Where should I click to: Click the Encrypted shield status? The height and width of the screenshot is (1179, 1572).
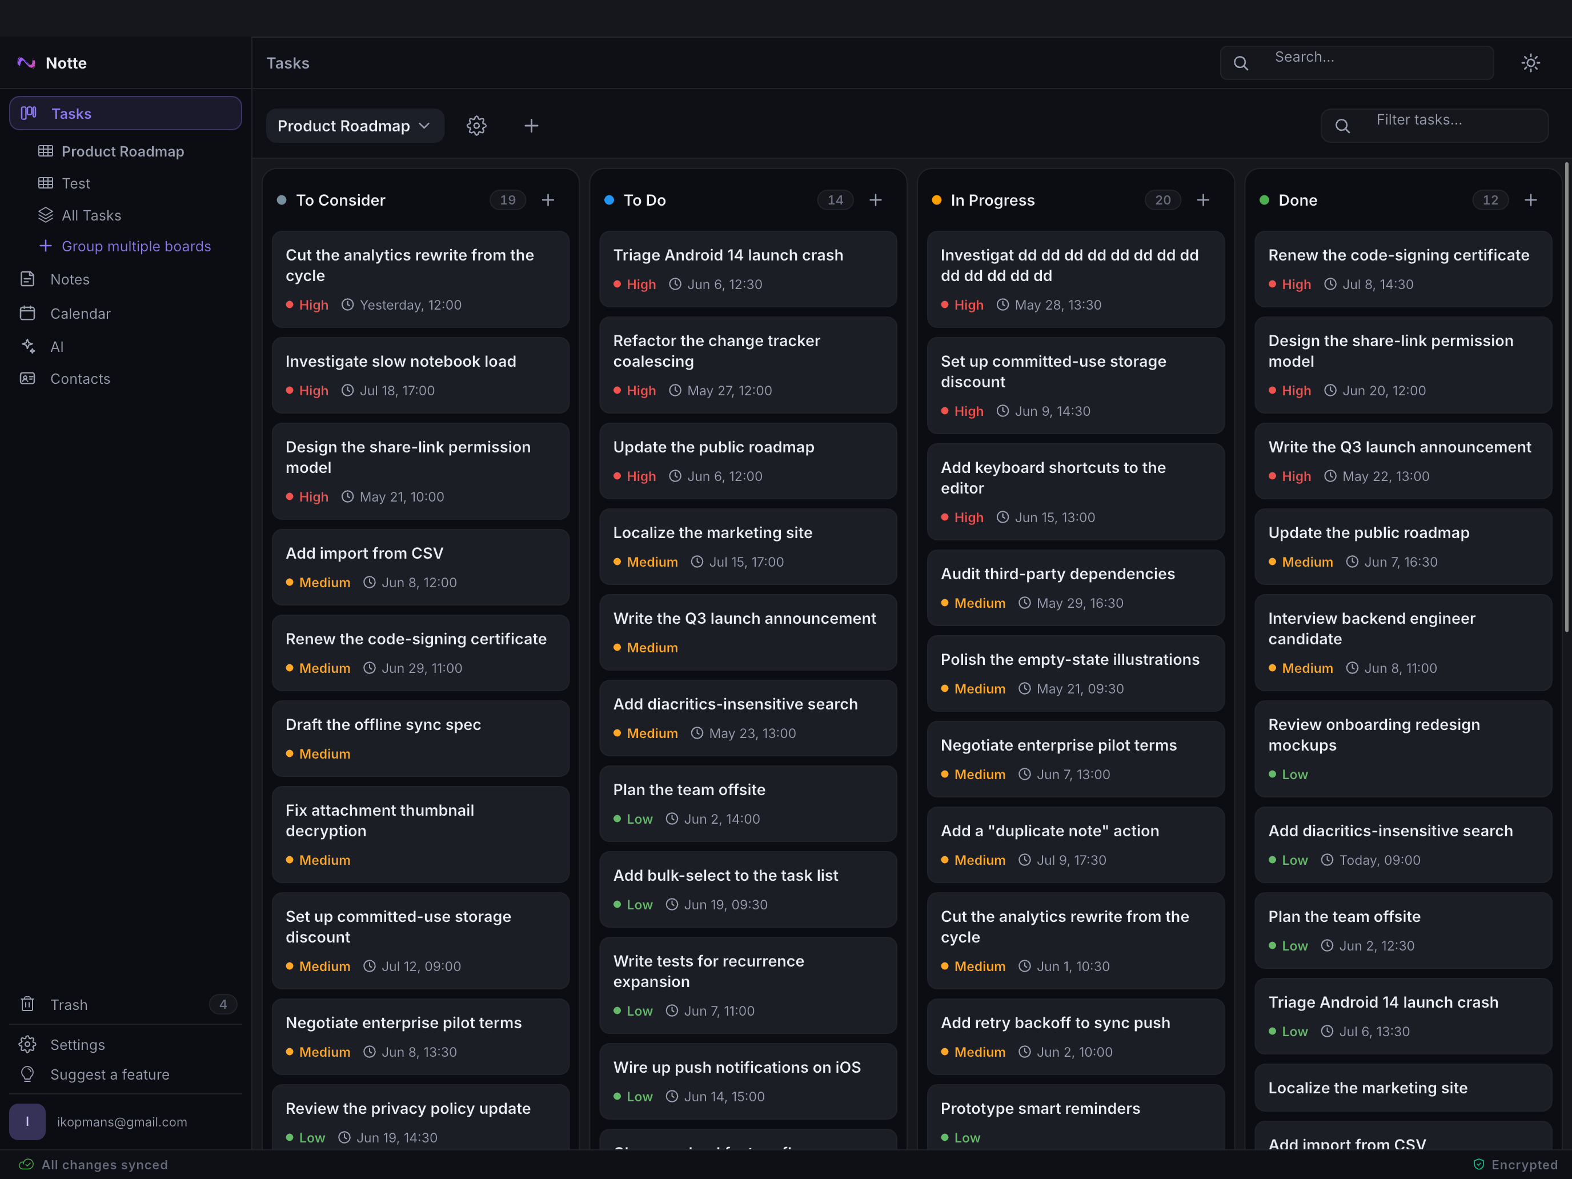click(1515, 1165)
